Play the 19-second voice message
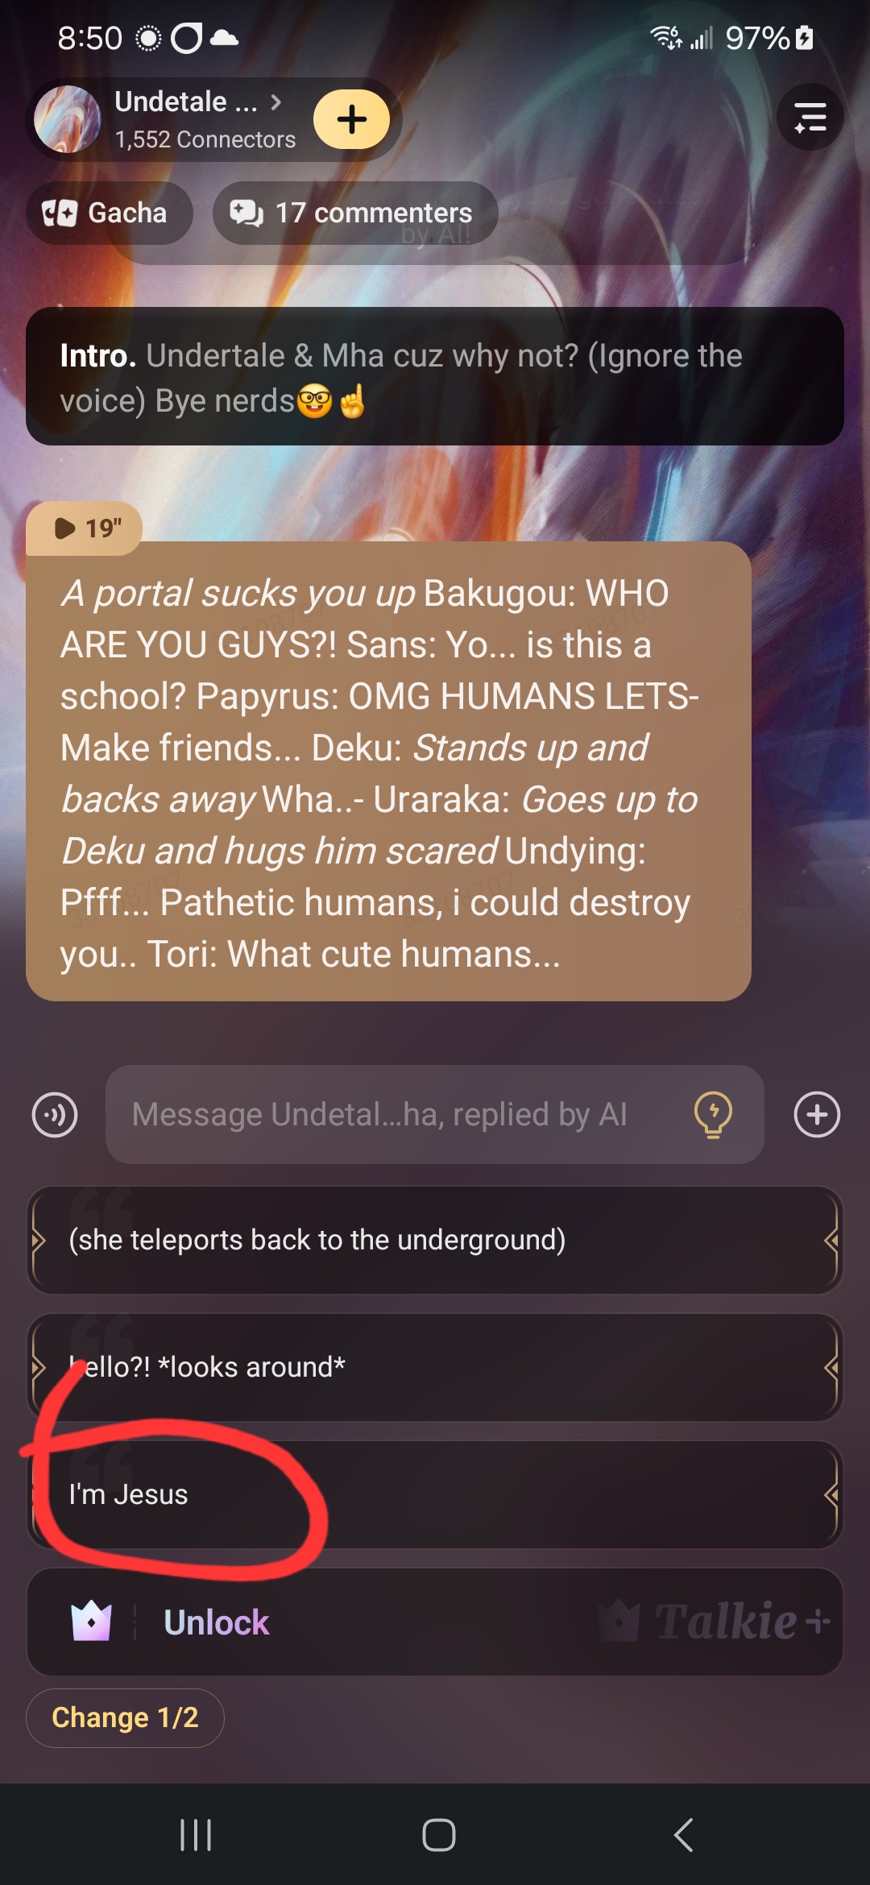 coord(85,528)
